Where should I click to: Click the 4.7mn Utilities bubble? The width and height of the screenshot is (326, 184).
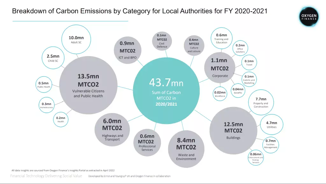272,125
